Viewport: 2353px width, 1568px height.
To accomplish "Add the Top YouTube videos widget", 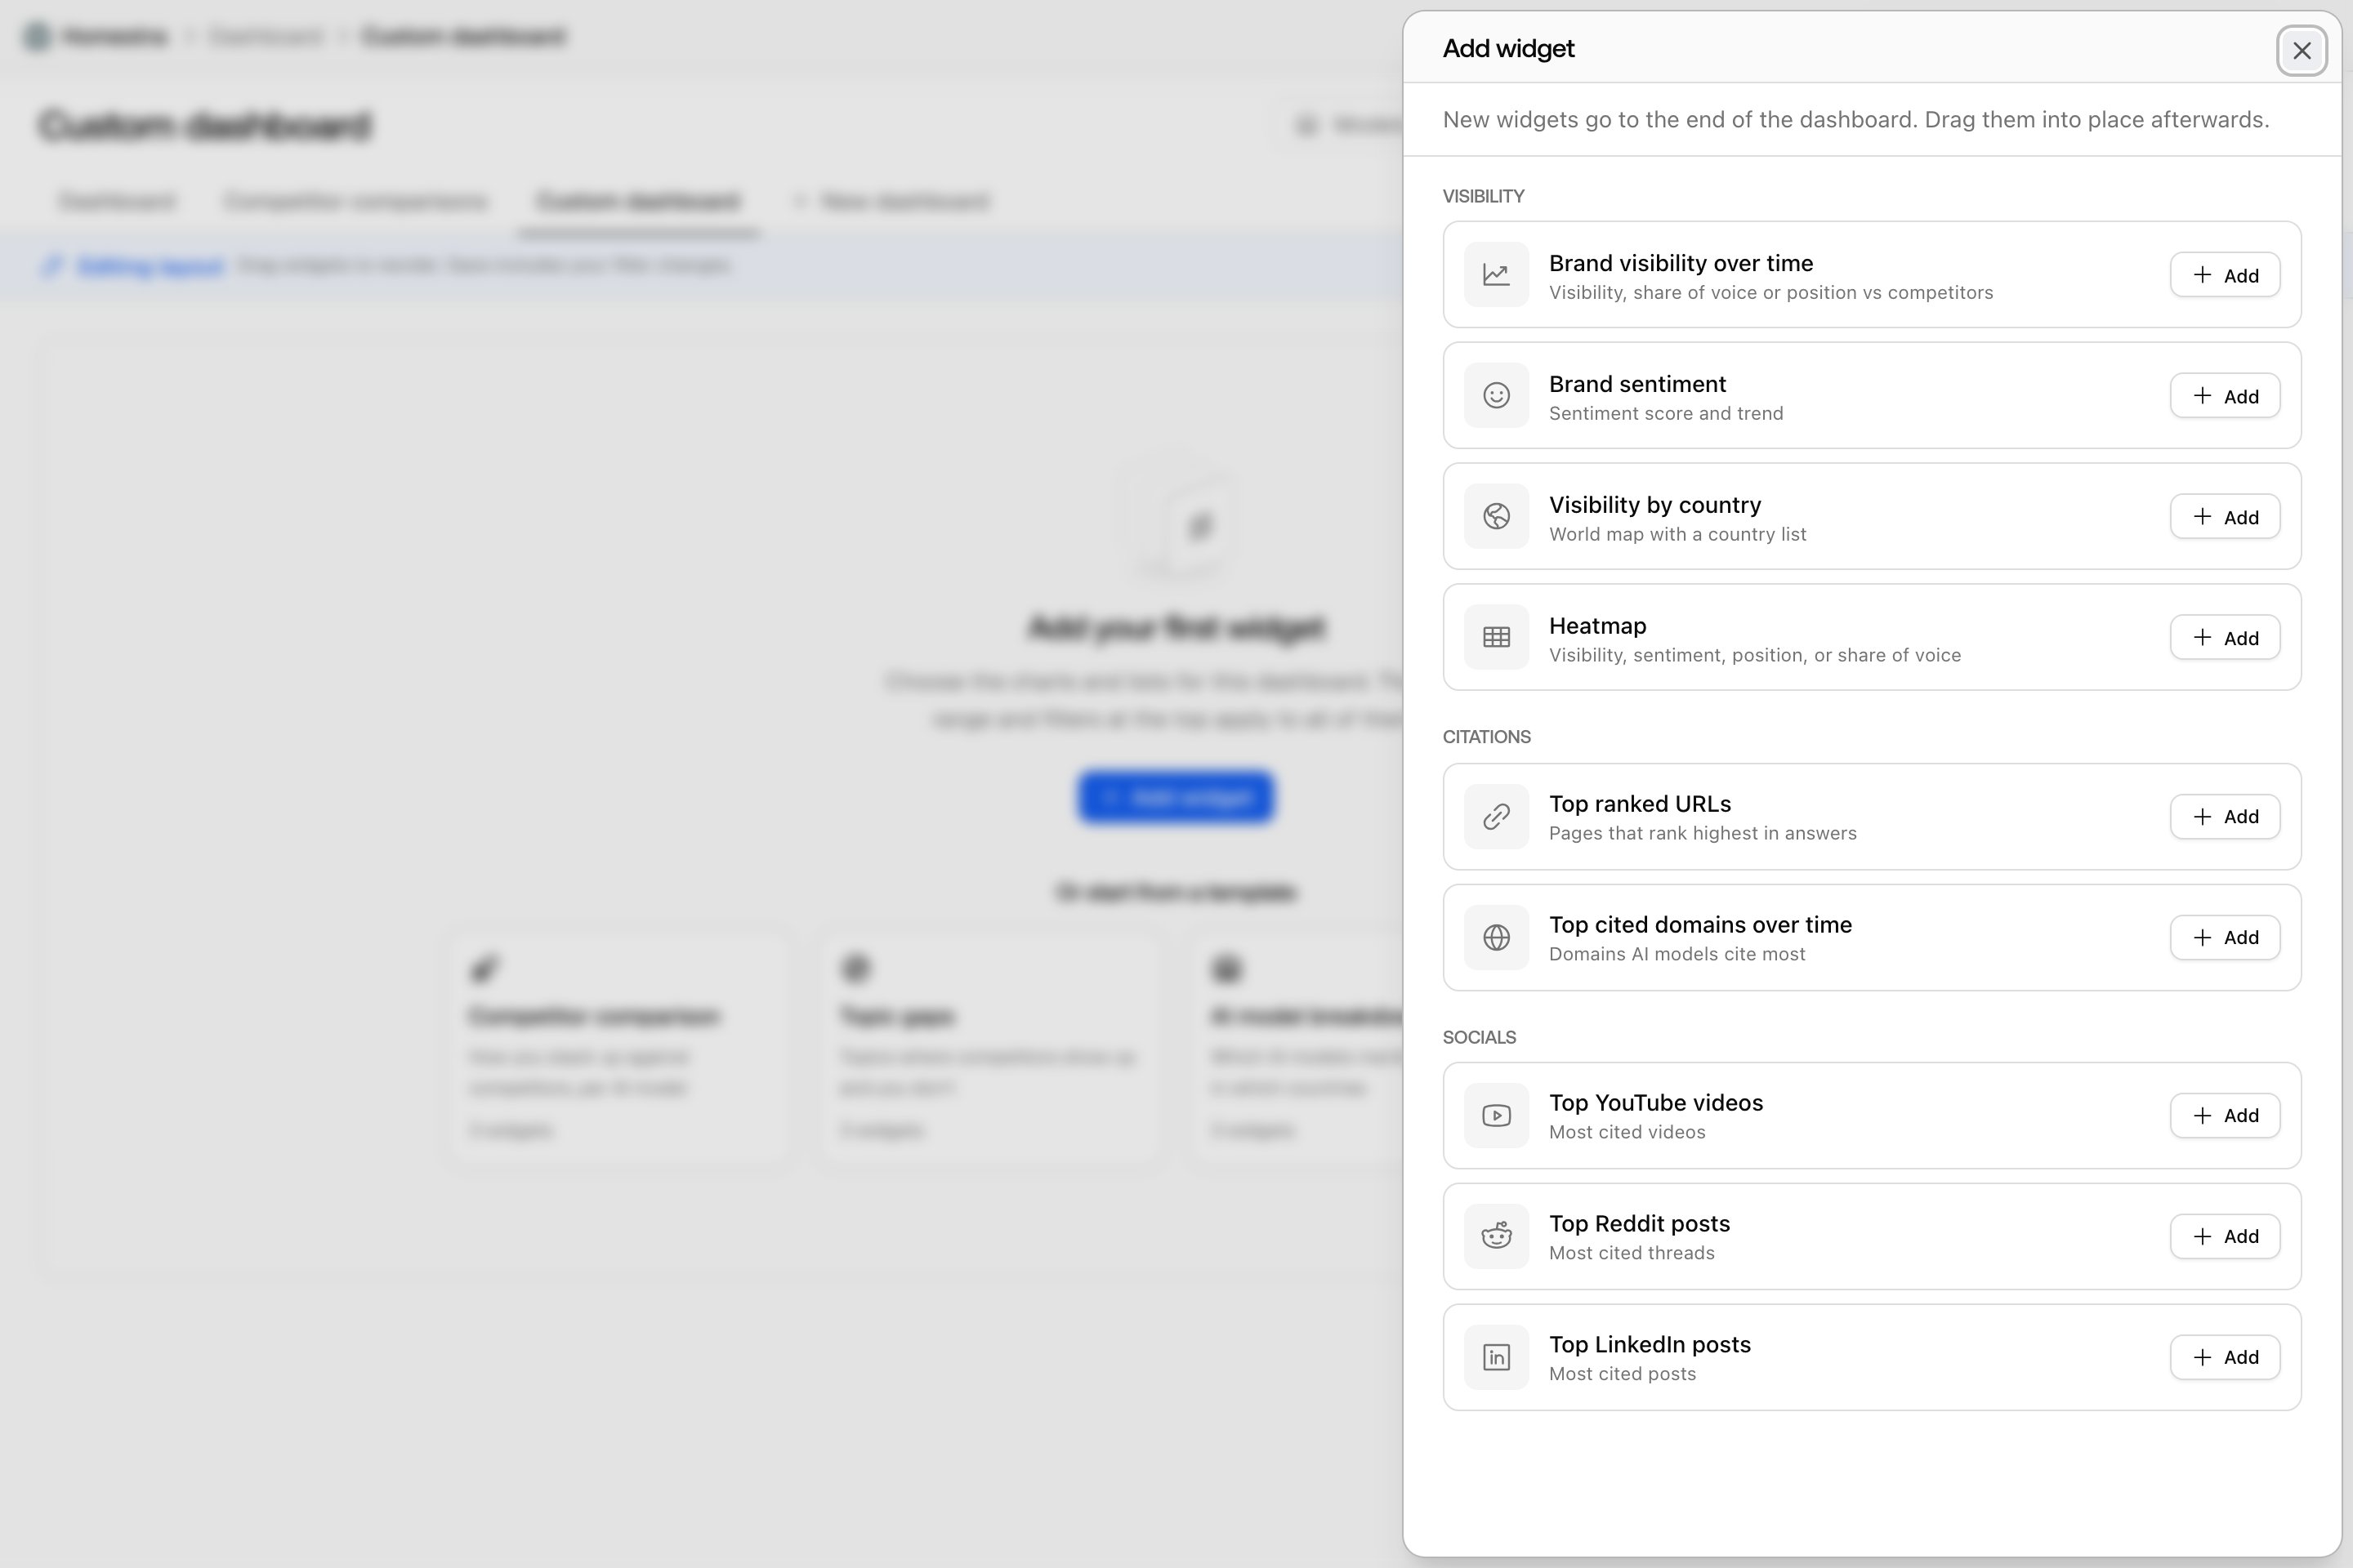I will coord(2225,1116).
